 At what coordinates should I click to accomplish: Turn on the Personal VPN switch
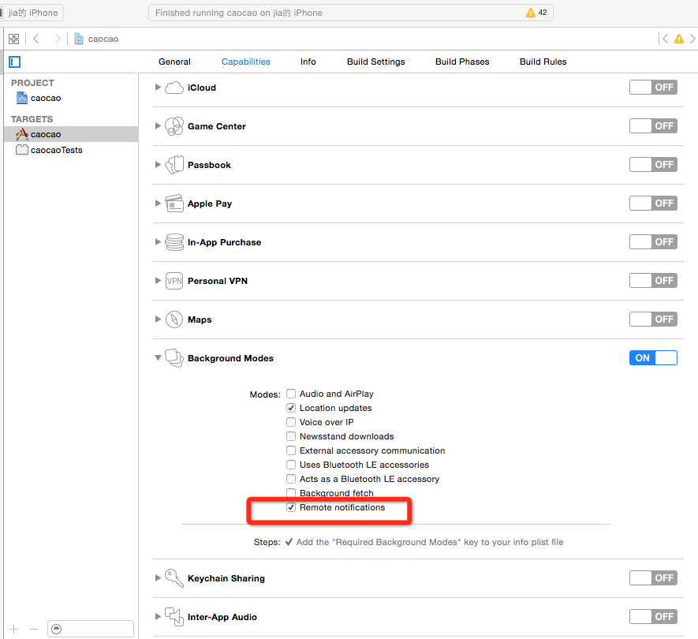[x=653, y=281]
